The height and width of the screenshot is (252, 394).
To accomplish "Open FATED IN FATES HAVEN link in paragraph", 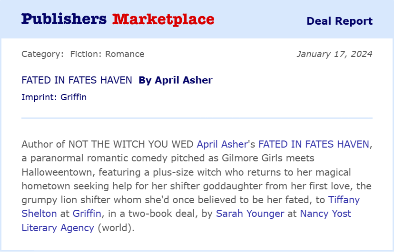I will tap(314, 144).
